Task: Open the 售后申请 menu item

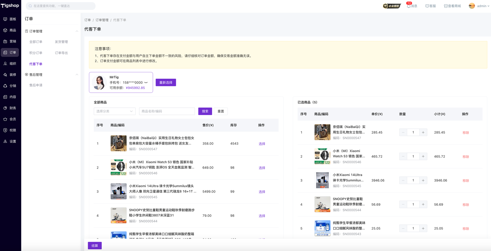Action: [36, 85]
